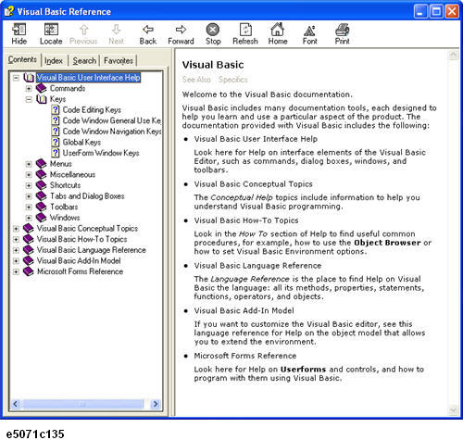The width and height of the screenshot is (463, 440).
Task: Close the Visual Basic Reference window
Action: coord(452,12)
